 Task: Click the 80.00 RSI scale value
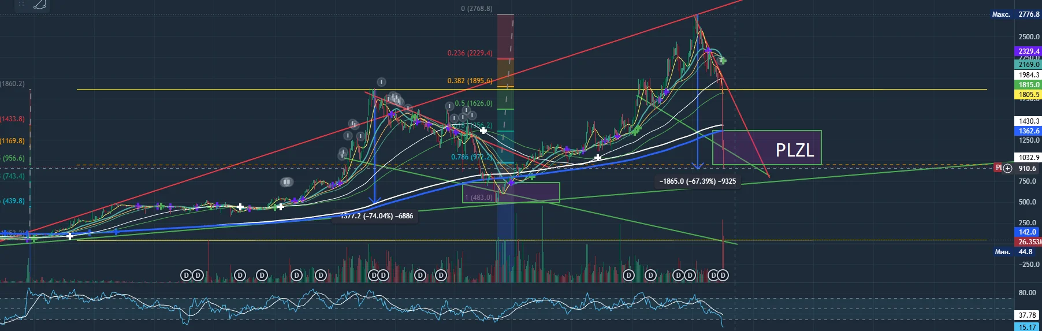point(1027,293)
